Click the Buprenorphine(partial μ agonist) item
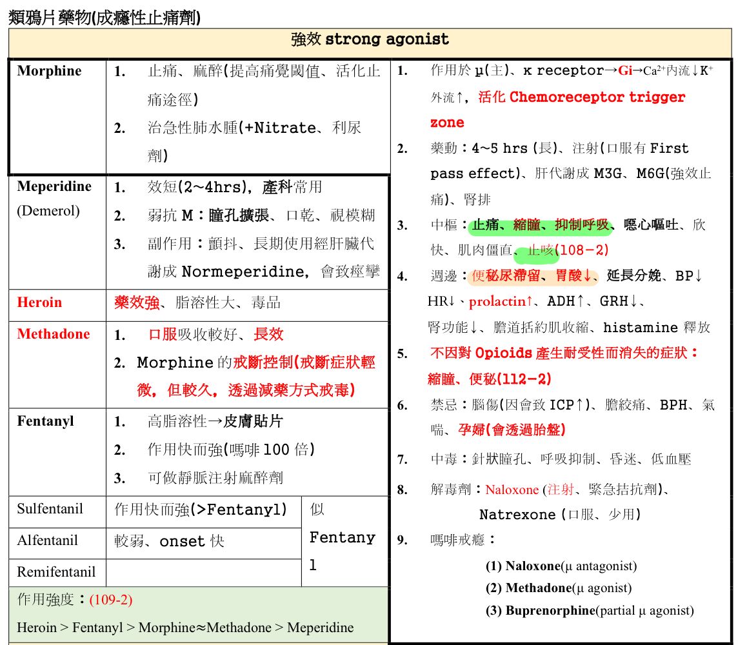The image size is (747, 645). coord(590,610)
